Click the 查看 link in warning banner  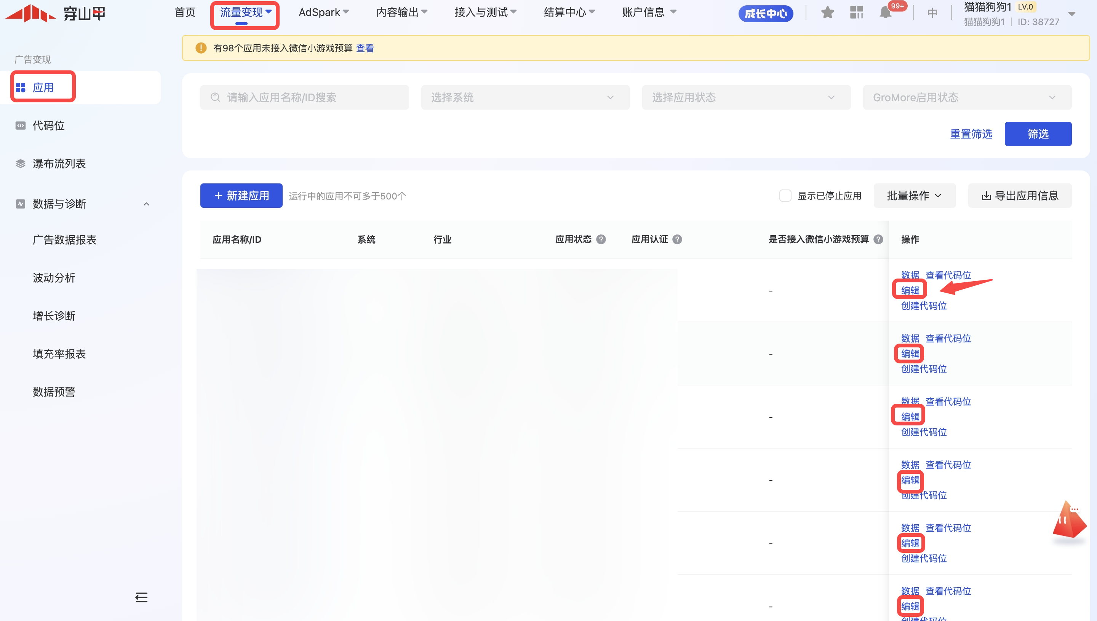click(x=365, y=48)
